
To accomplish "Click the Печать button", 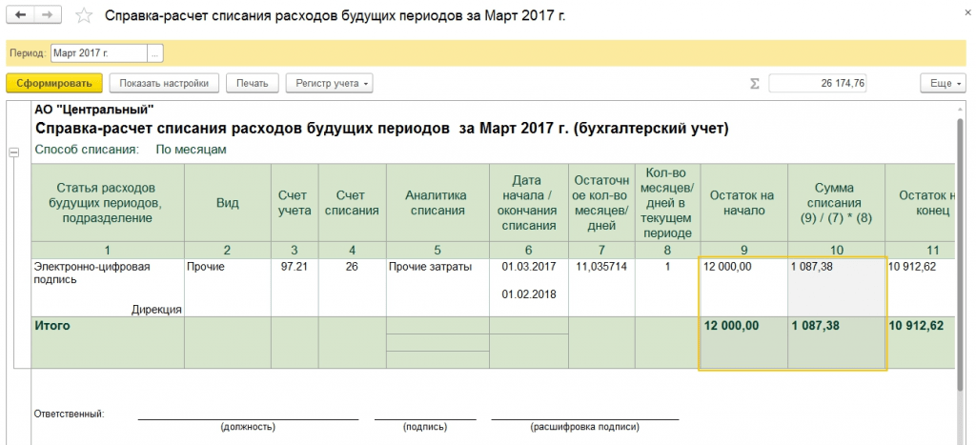I will pyautogui.click(x=253, y=83).
